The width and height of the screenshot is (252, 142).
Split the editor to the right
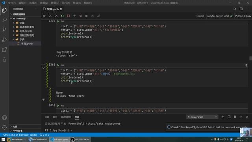click(x=241, y=9)
